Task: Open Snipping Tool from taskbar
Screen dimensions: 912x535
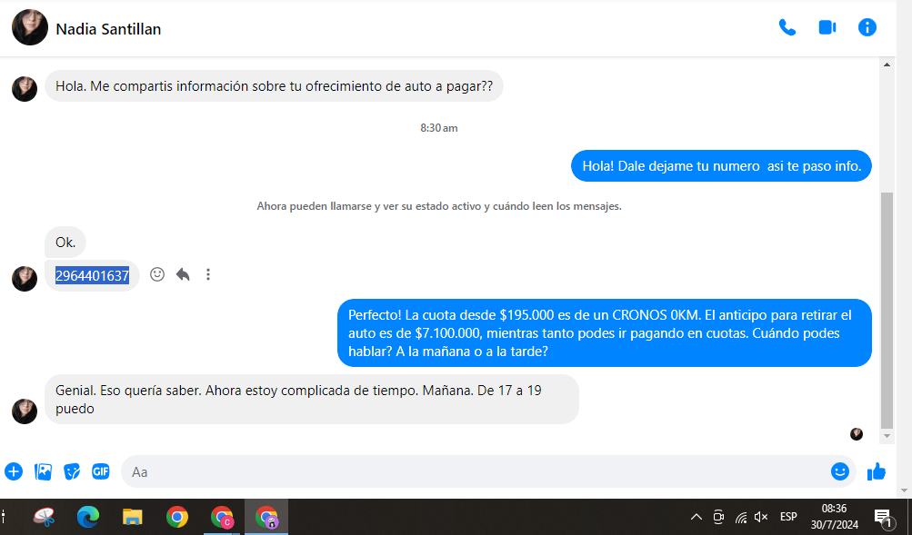Action: [45, 517]
